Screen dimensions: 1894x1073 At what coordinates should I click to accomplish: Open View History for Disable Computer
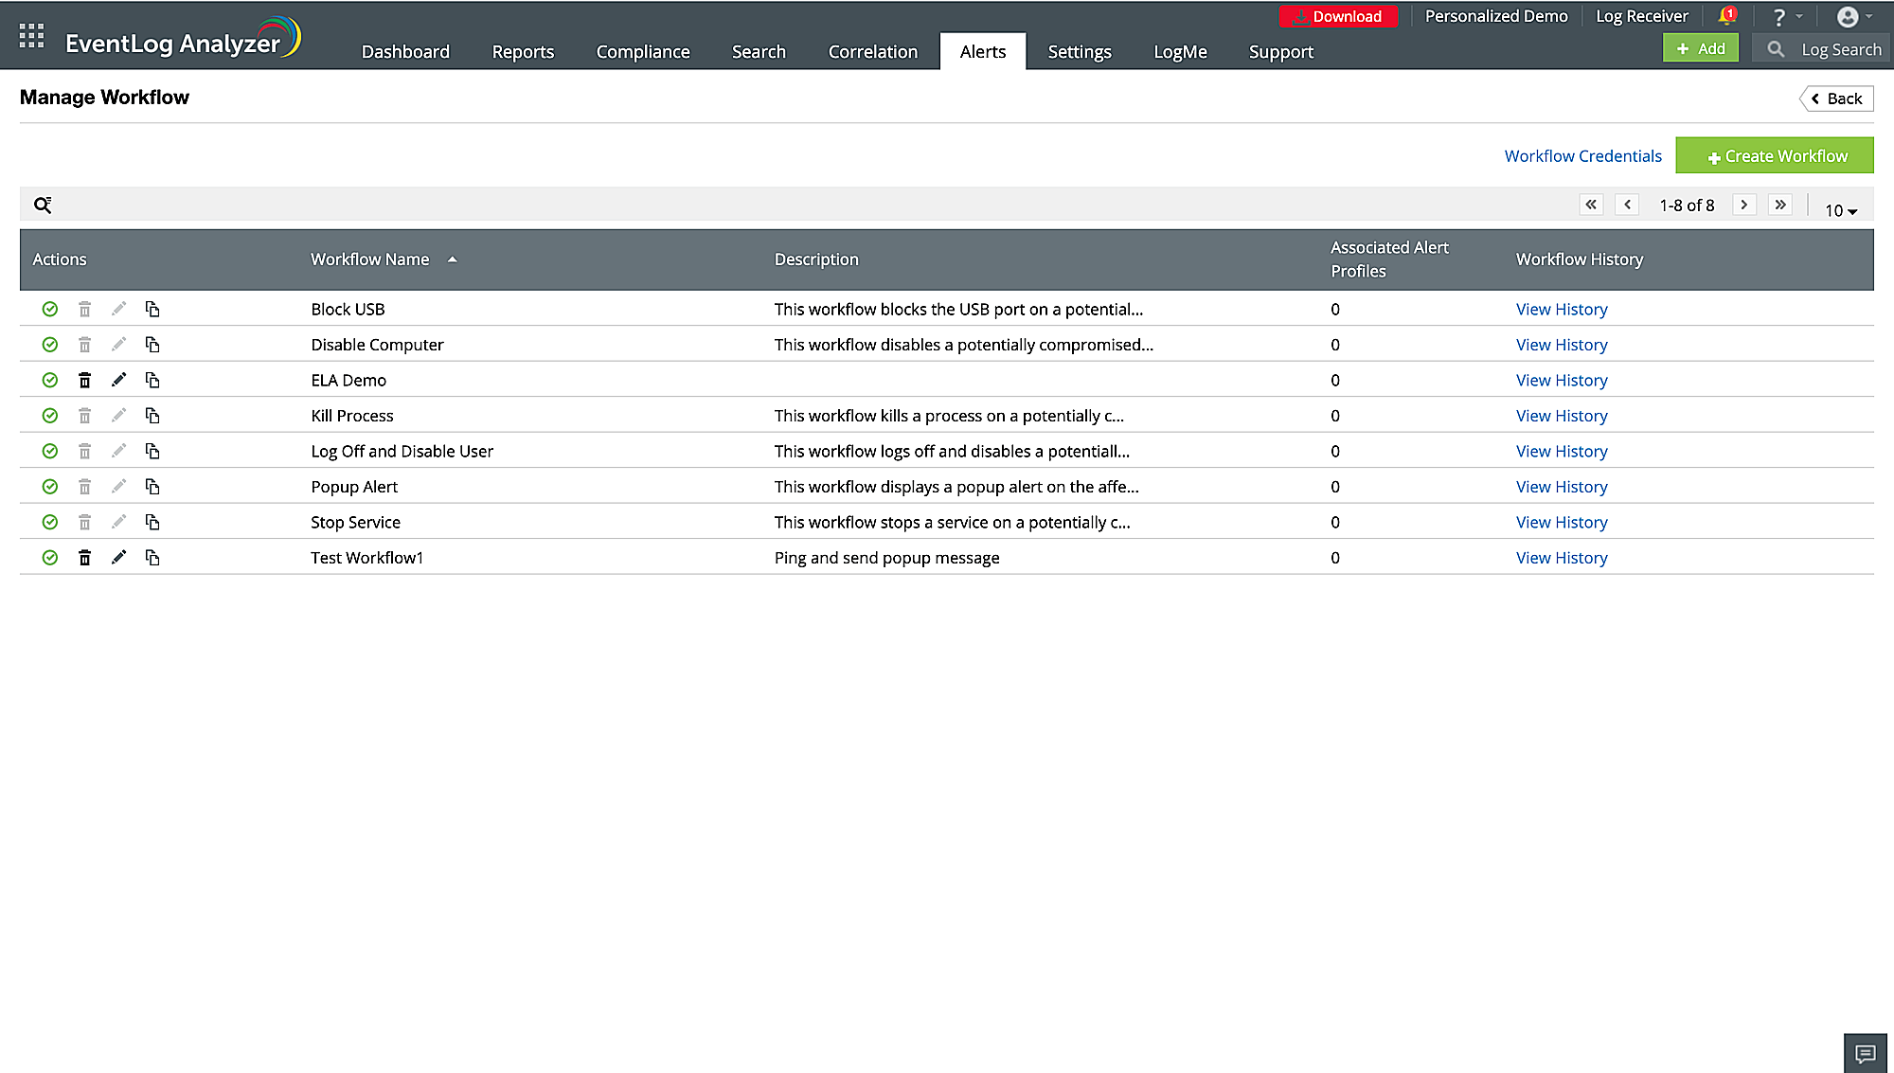tap(1562, 344)
